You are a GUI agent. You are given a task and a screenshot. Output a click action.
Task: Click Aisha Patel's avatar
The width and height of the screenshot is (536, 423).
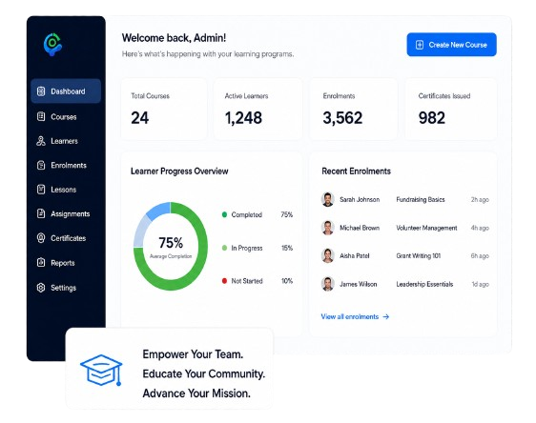click(328, 255)
